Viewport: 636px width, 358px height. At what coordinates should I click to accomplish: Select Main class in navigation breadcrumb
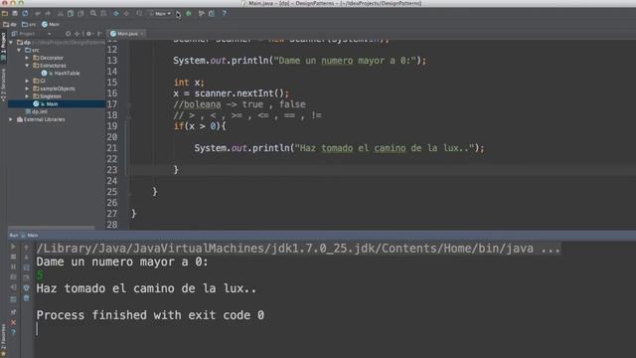point(51,24)
